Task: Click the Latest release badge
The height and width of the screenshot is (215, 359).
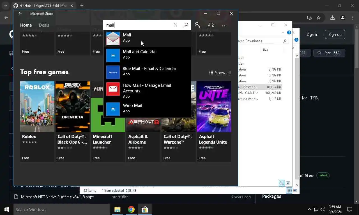Action: click(x=323, y=175)
